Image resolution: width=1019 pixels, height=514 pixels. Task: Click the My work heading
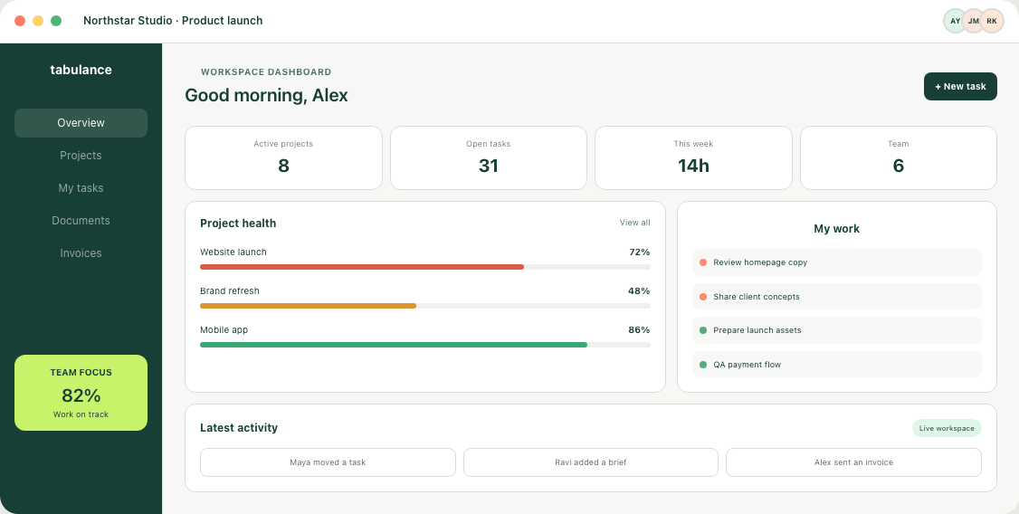(836, 229)
